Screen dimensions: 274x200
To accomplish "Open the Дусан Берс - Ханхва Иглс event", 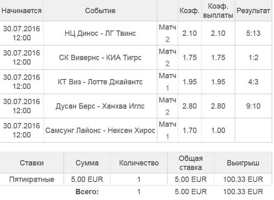I will tap(100, 106).
